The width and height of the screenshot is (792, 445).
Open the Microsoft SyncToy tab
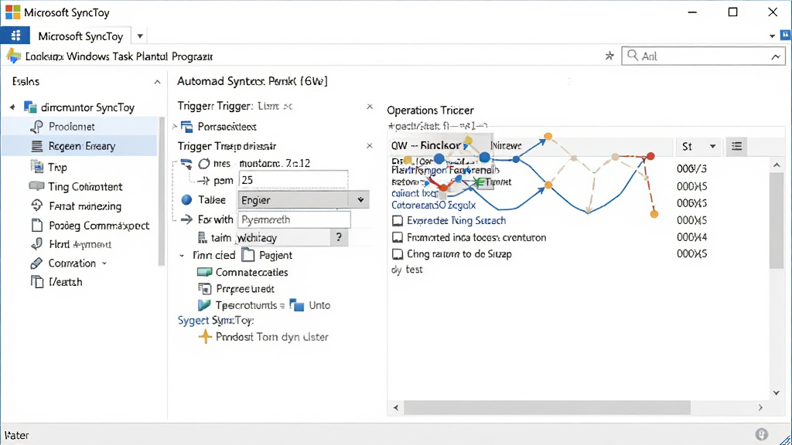click(80, 36)
